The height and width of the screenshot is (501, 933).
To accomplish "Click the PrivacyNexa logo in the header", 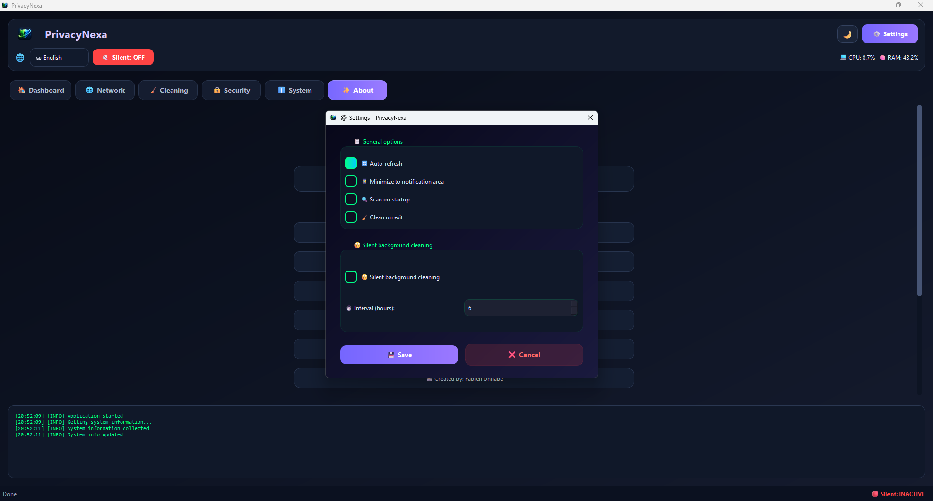I will (25, 34).
